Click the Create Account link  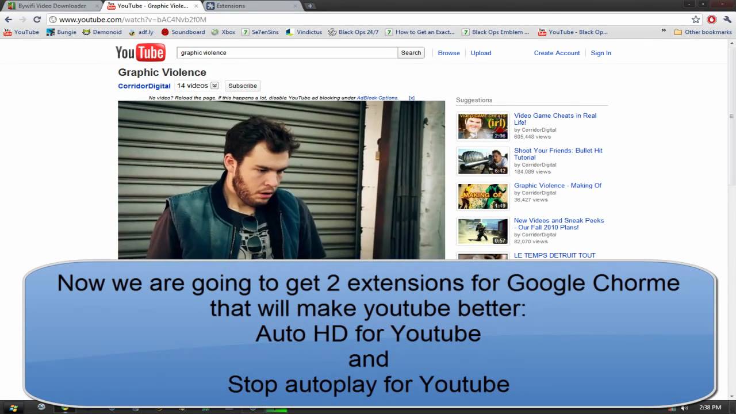(557, 53)
